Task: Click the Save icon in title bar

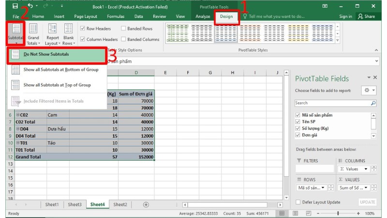Action: (x=15, y=6)
